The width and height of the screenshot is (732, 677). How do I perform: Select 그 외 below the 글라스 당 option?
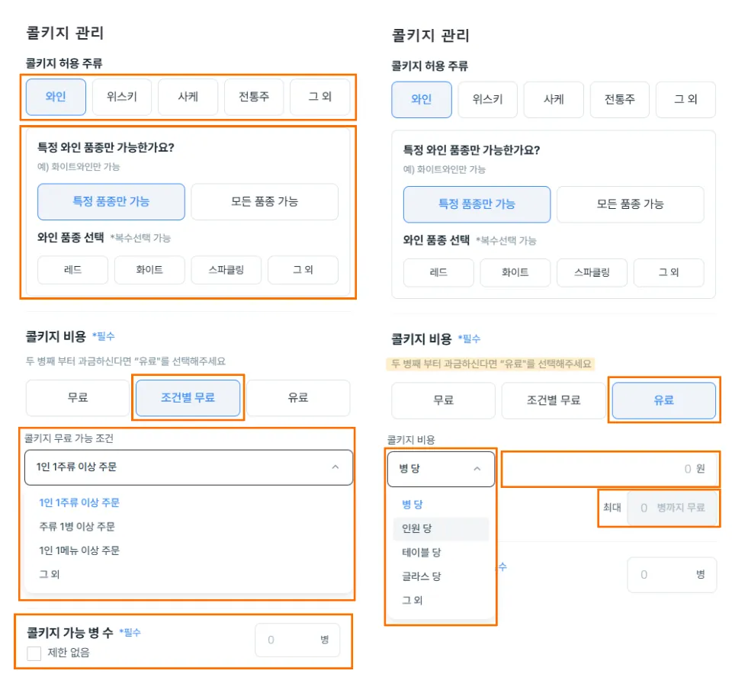413,600
